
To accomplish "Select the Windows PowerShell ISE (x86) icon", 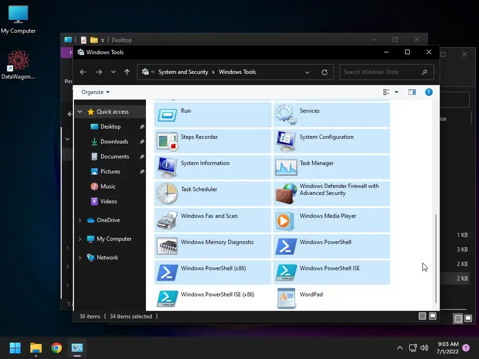I will click(167, 299).
